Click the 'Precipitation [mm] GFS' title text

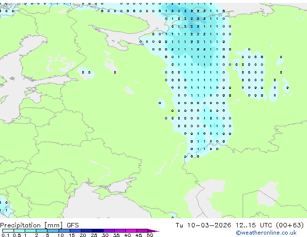(39, 225)
